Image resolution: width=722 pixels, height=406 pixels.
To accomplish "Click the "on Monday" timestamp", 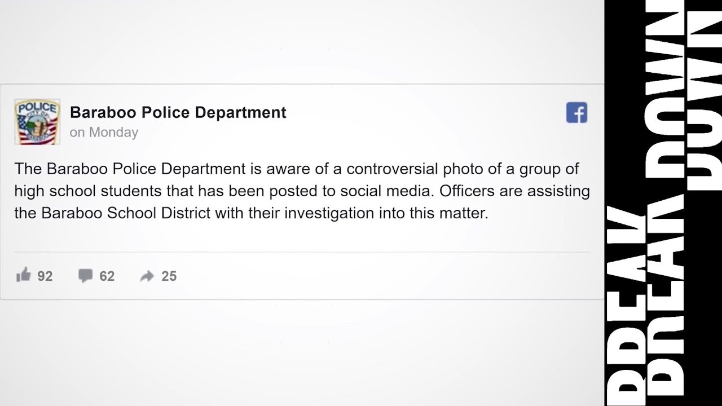I will point(104,133).
